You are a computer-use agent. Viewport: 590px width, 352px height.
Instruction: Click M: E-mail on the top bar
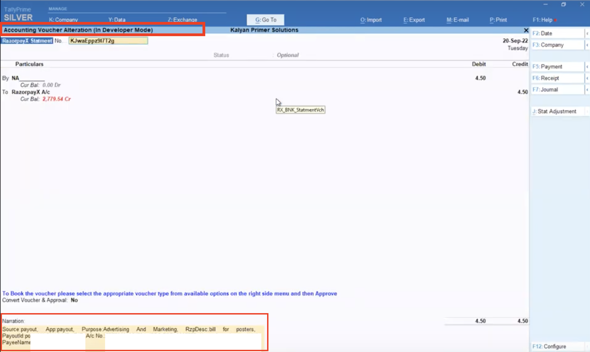click(x=457, y=20)
